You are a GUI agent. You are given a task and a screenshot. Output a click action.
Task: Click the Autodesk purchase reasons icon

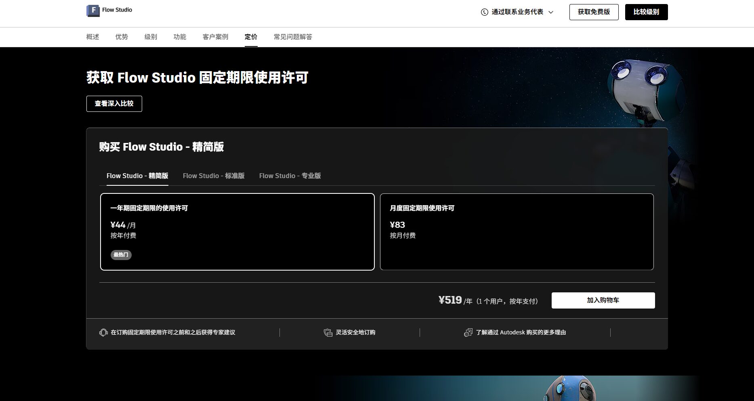pyautogui.click(x=468, y=332)
